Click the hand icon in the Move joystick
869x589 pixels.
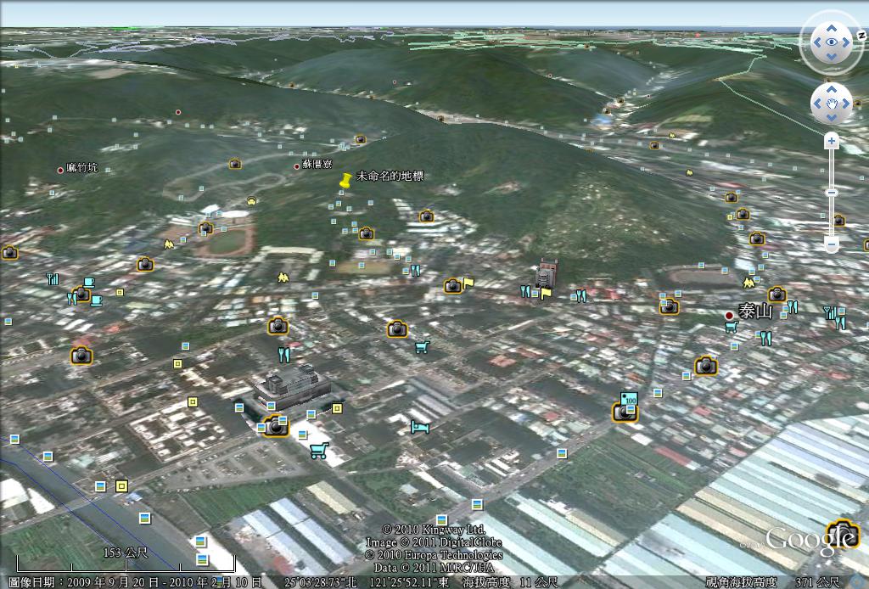pyautogui.click(x=831, y=104)
